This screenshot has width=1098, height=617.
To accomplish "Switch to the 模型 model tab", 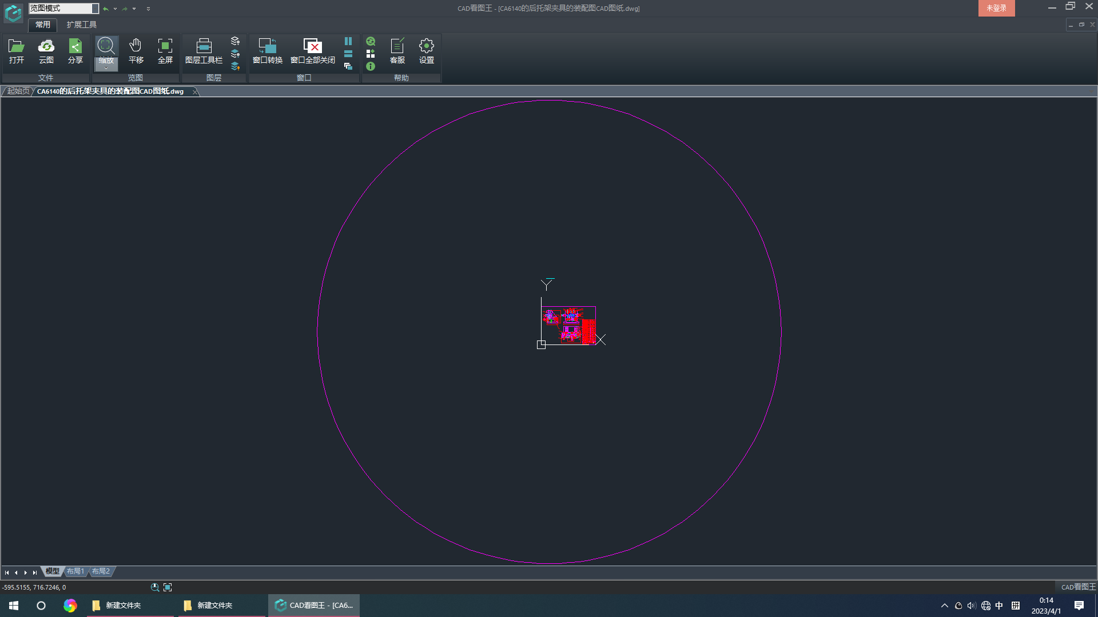I will tap(53, 571).
